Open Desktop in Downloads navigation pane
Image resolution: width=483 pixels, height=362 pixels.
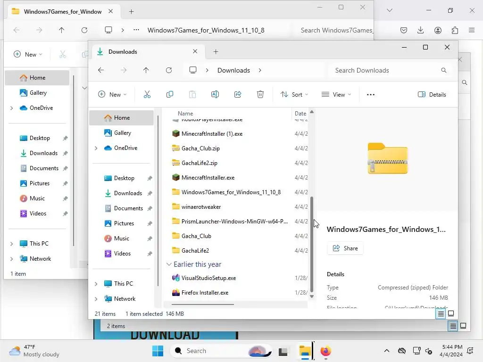pyautogui.click(x=121, y=178)
